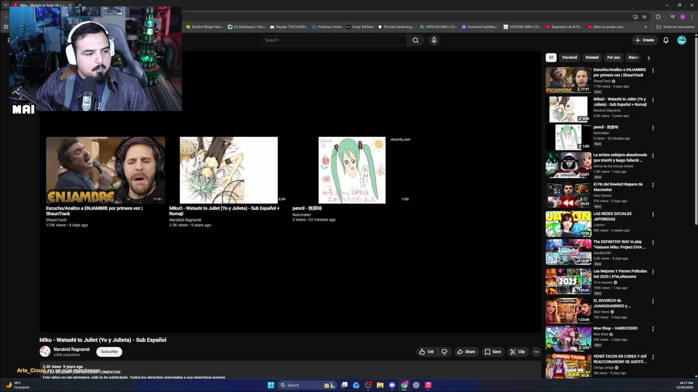Save the video to a playlist
The width and height of the screenshot is (698, 392).
point(492,352)
